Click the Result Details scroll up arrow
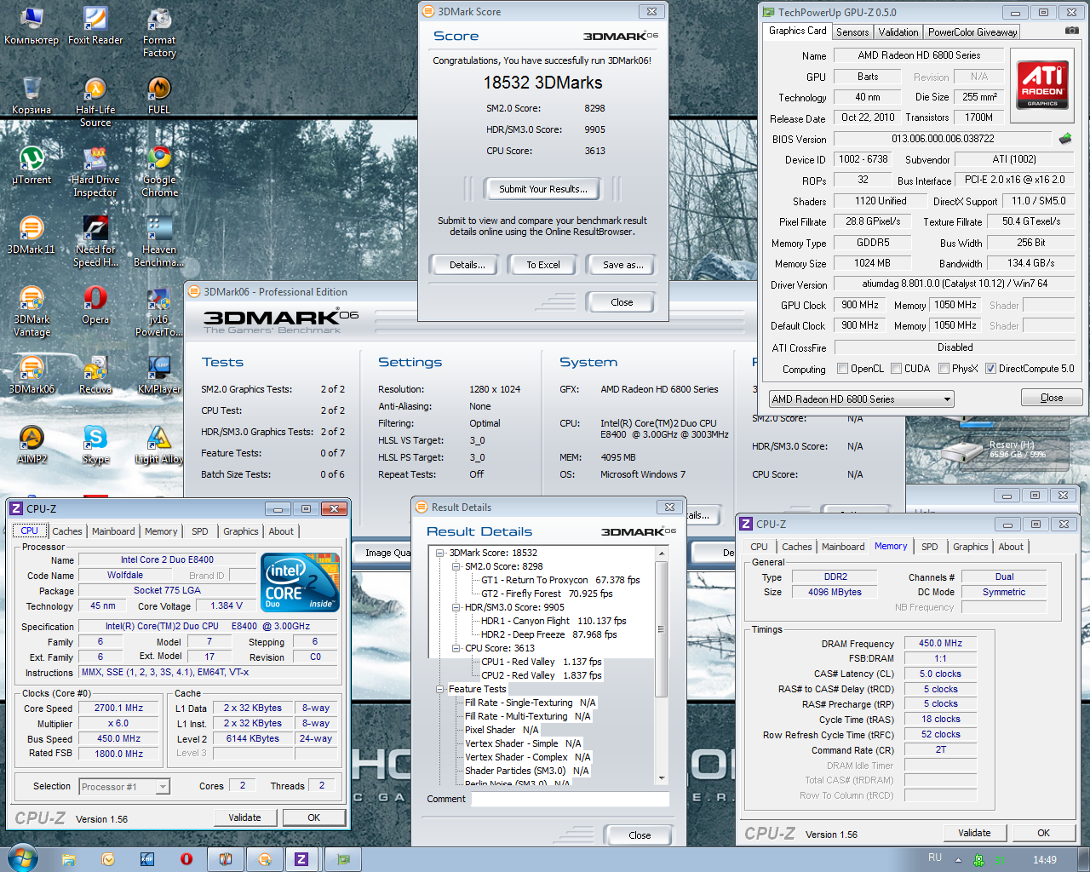 662,554
